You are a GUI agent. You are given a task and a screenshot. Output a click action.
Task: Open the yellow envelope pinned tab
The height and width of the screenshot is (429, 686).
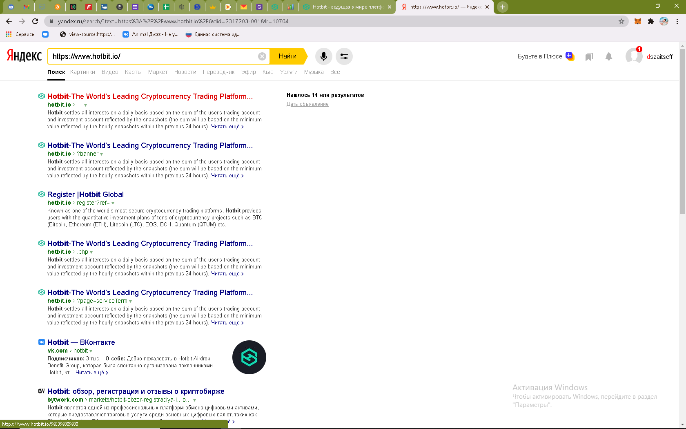(244, 7)
